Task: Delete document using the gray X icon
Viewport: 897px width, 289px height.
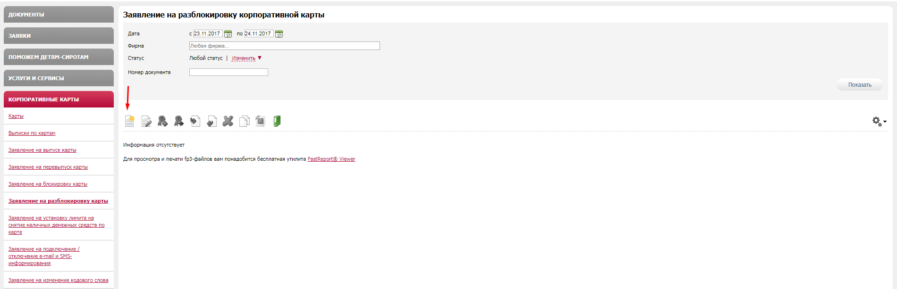Action: (x=228, y=121)
